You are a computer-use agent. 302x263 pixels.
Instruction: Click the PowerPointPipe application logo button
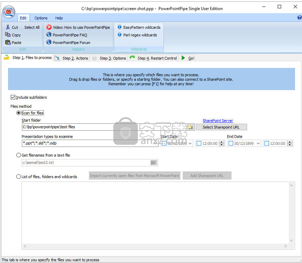(9, 12)
